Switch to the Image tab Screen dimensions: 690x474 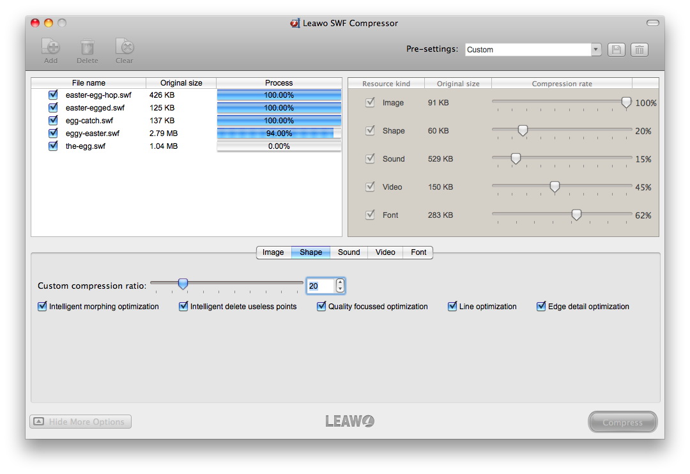pos(273,252)
